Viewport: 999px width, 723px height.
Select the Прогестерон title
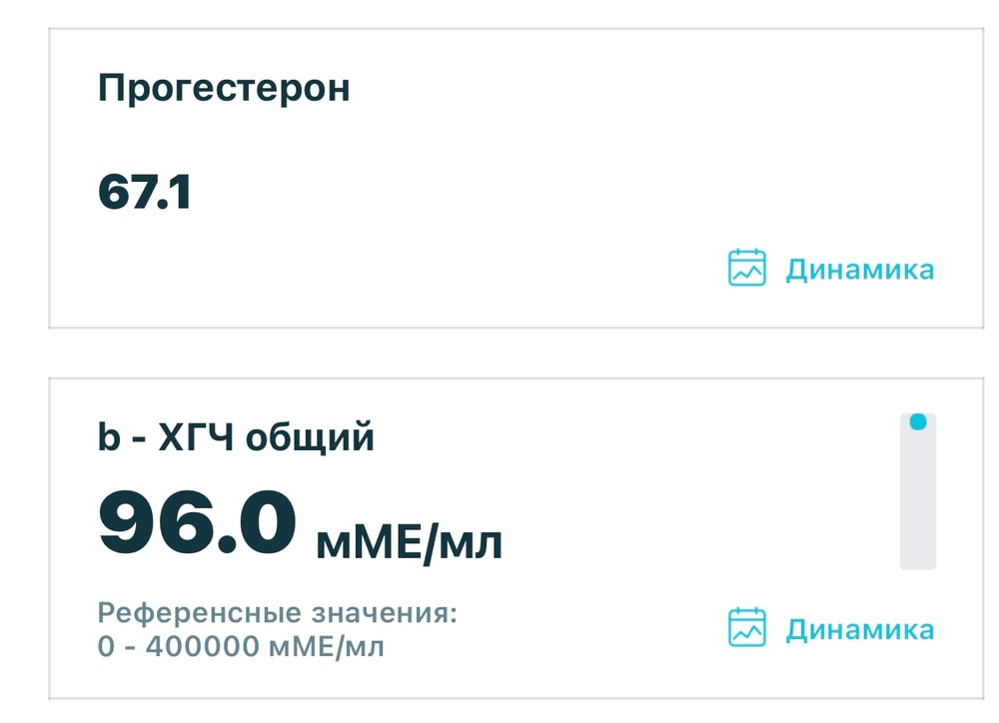(224, 88)
